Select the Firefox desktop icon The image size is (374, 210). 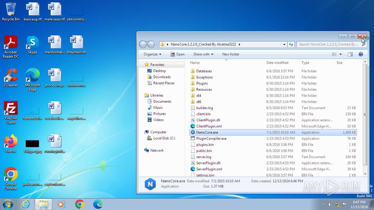(11, 144)
